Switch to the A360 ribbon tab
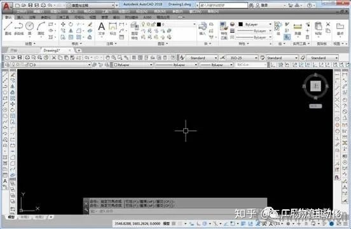This screenshot has height=229, width=351. [147, 17]
